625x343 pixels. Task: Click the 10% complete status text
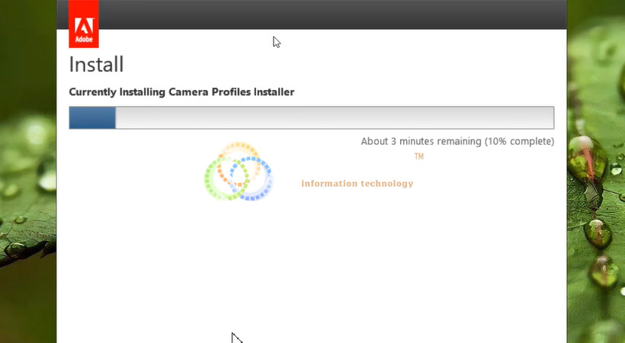point(520,141)
